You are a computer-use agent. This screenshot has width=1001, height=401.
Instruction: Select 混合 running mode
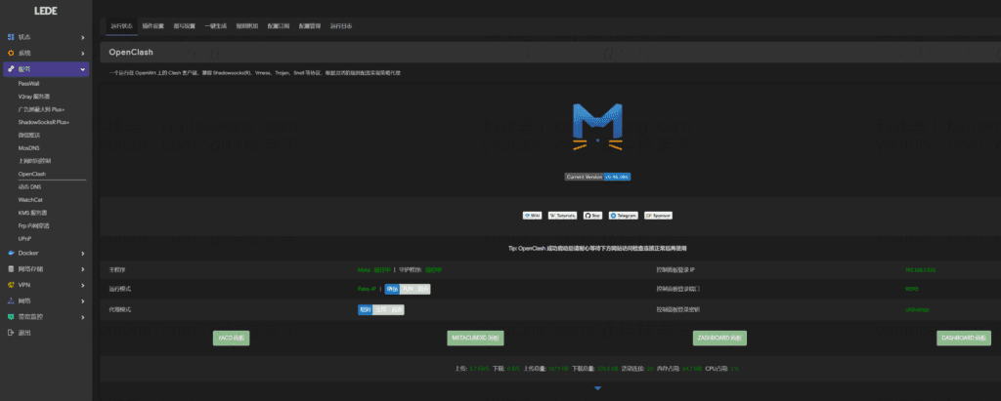422,289
